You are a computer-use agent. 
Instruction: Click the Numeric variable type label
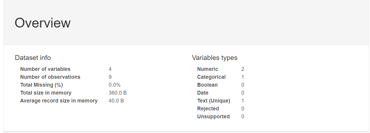(x=208, y=69)
